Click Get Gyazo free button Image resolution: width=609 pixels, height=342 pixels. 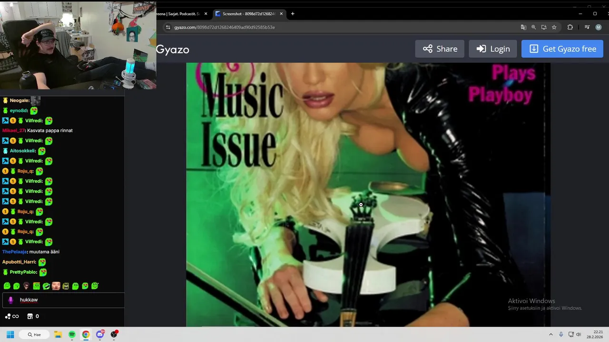[562, 49]
